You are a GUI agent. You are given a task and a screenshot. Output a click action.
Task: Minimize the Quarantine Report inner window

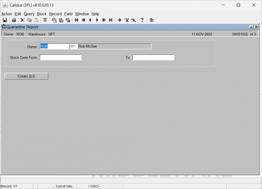(251, 27)
